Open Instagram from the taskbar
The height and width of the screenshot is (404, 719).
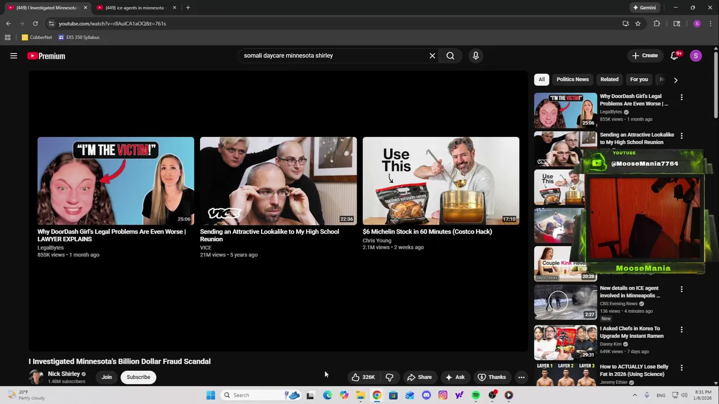[x=443, y=395]
